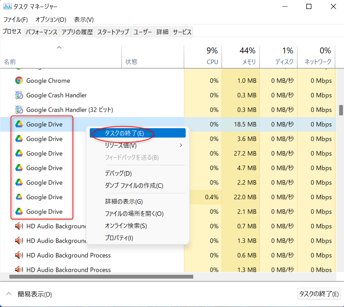Sort processes by the CPU column header
Screen dimensions: 344x307
(203, 56)
